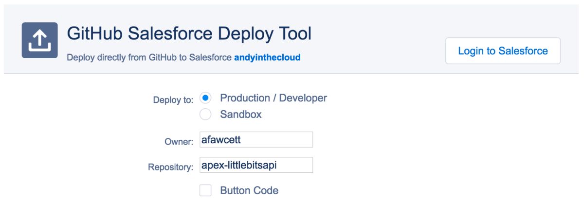Enable the Button Code checkbox
Screen dimensions: 584x200
(205, 190)
